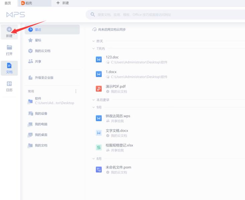Click the spreadsheet icon of 校服规格登记.xlsx
Viewport: 245px width, 200px height.
click(99, 147)
